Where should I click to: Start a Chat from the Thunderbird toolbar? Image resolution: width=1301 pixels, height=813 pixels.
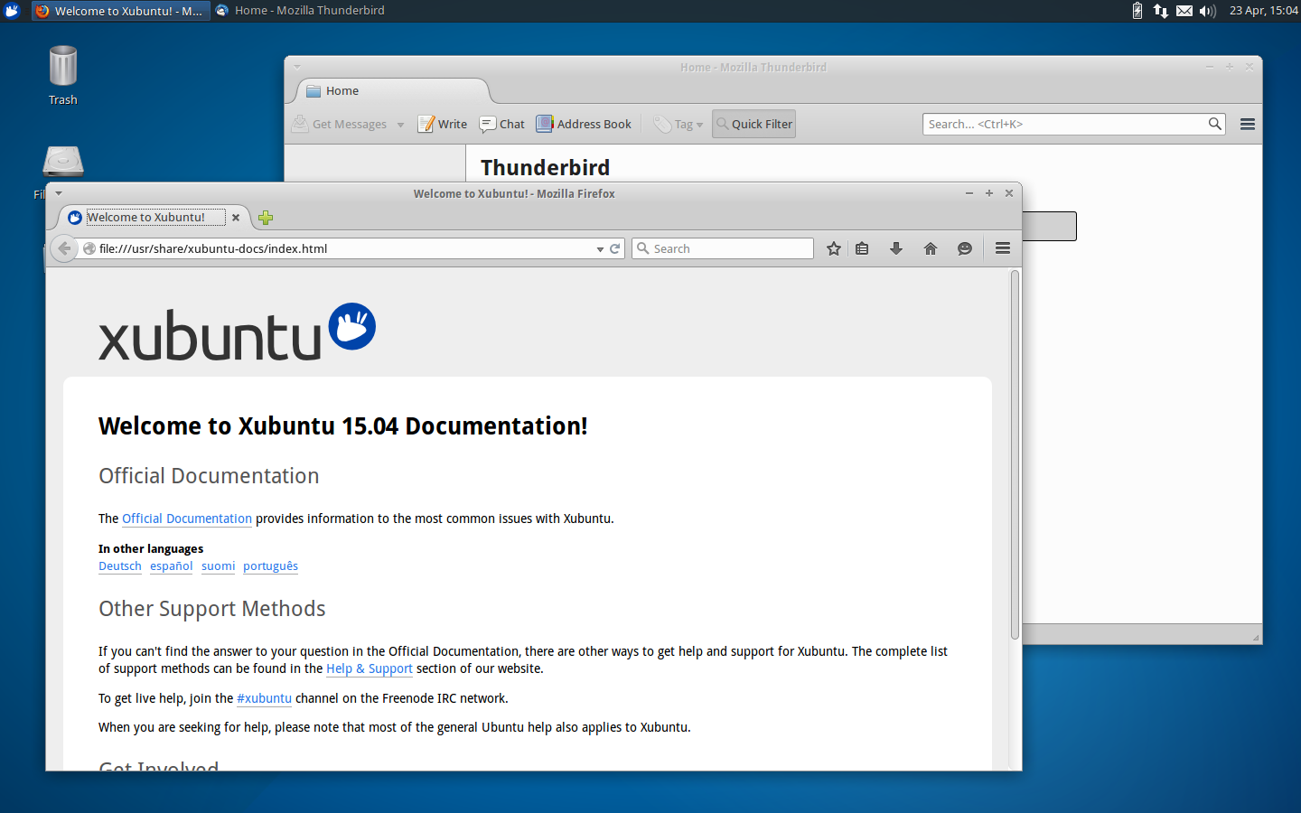pyautogui.click(x=501, y=124)
